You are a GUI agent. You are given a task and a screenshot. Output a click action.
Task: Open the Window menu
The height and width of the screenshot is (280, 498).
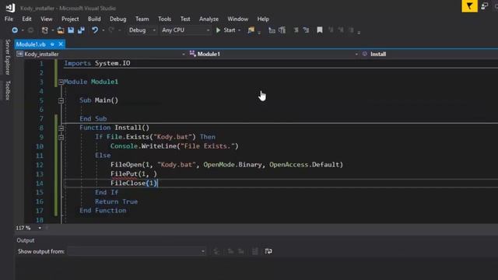coord(237,19)
